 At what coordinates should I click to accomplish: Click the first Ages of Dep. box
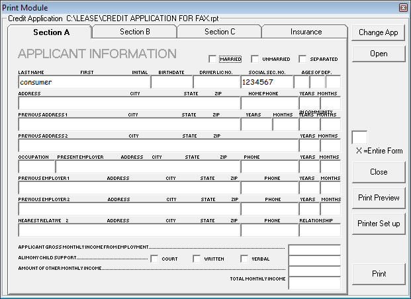click(x=301, y=82)
